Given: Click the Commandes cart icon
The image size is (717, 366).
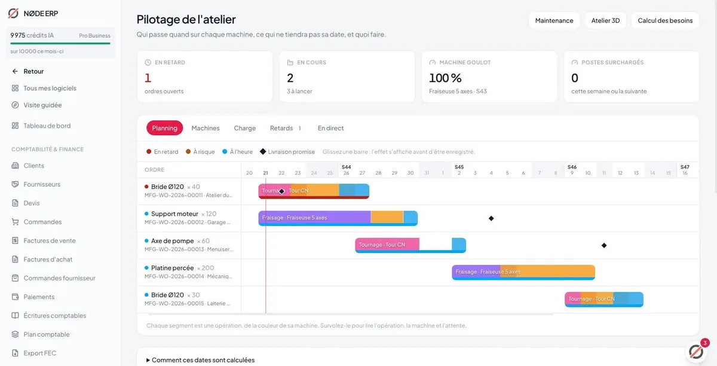Looking at the screenshot, I should coord(15,222).
